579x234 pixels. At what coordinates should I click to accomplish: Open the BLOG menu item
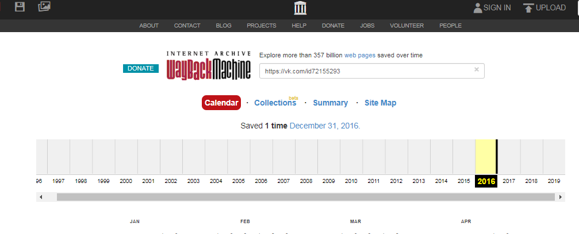224,25
